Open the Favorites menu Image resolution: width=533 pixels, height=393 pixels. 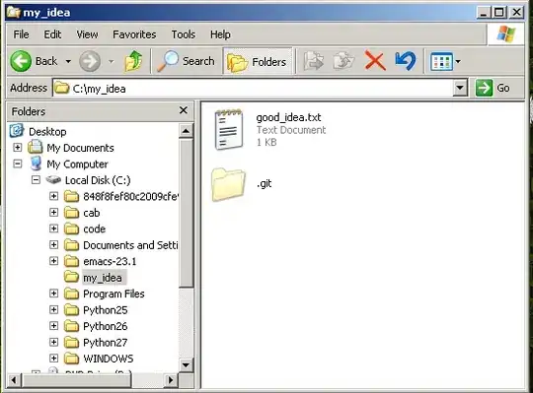134,34
